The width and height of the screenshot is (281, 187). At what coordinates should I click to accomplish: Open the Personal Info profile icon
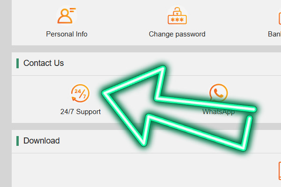pyautogui.click(x=67, y=16)
